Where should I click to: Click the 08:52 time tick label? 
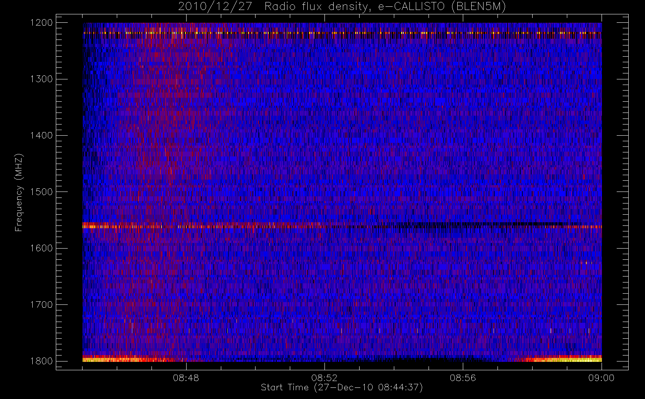click(x=324, y=378)
